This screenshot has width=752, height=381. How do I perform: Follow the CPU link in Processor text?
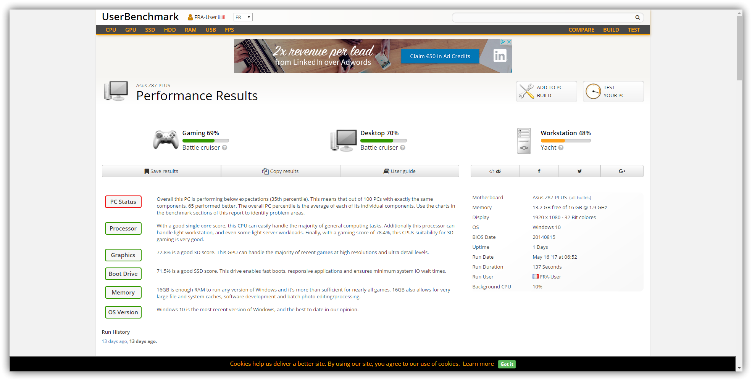(x=242, y=226)
